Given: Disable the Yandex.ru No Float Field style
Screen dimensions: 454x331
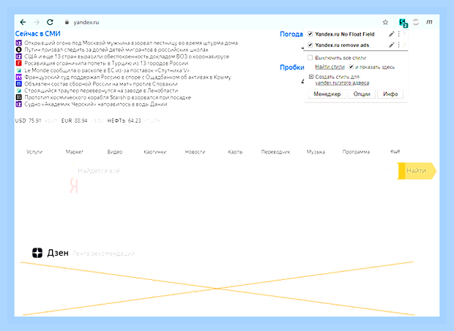Looking at the screenshot, I should pyautogui.click(x=310, y=34).
